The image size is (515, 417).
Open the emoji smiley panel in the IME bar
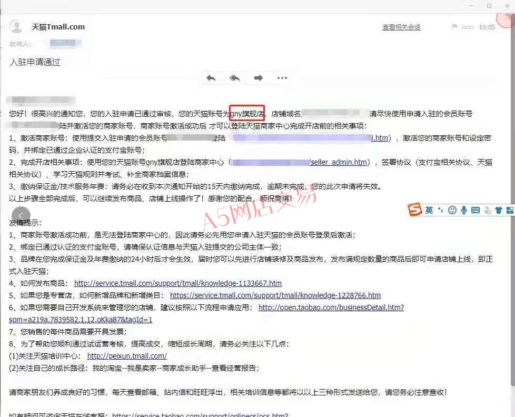[452, 210]
